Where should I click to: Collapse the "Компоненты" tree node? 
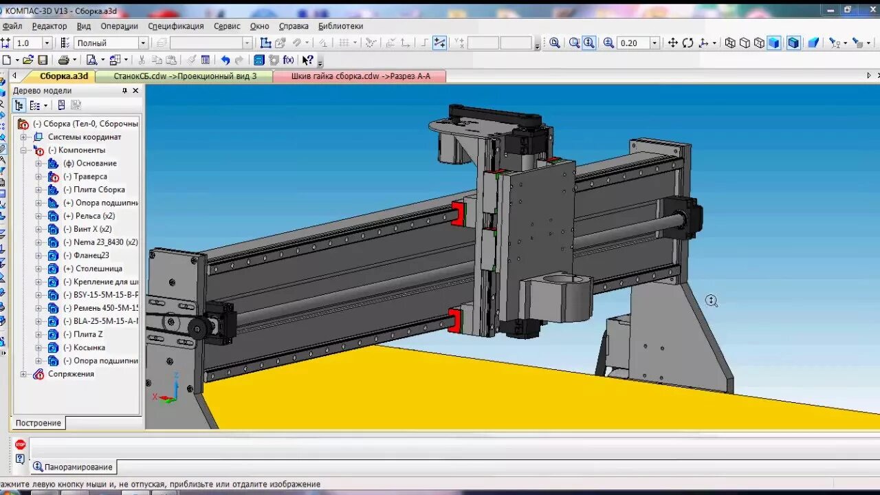point(24,150)
